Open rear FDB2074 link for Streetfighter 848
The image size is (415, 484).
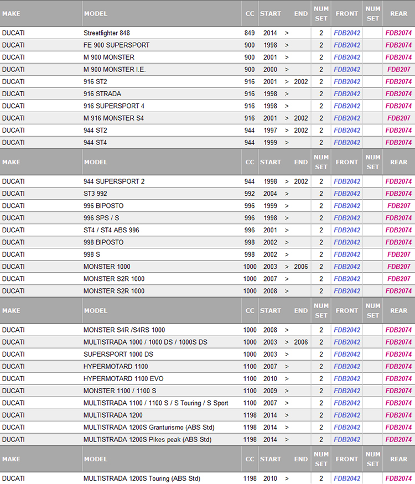point(398,33)
